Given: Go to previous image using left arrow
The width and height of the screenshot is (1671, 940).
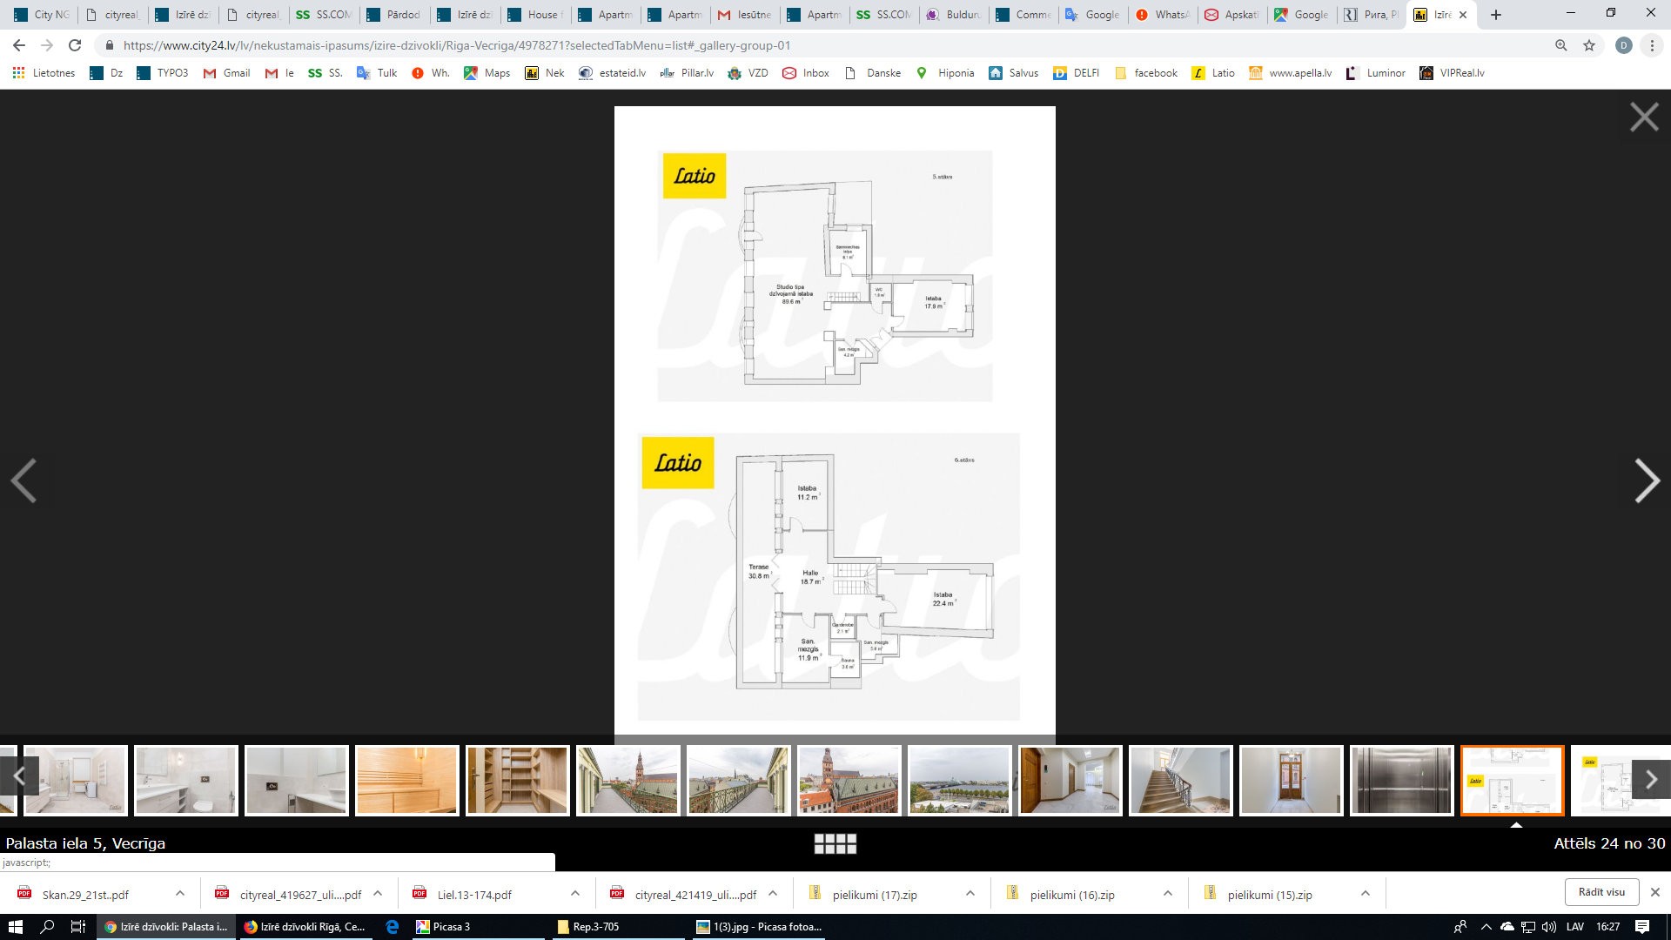Looking at the screenshot, I should point(23,480).
